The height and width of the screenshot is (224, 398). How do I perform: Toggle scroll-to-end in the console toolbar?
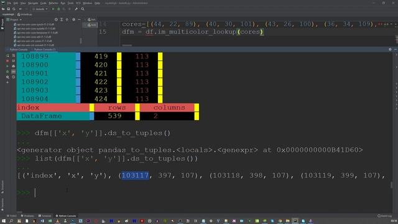pos(14,61)
